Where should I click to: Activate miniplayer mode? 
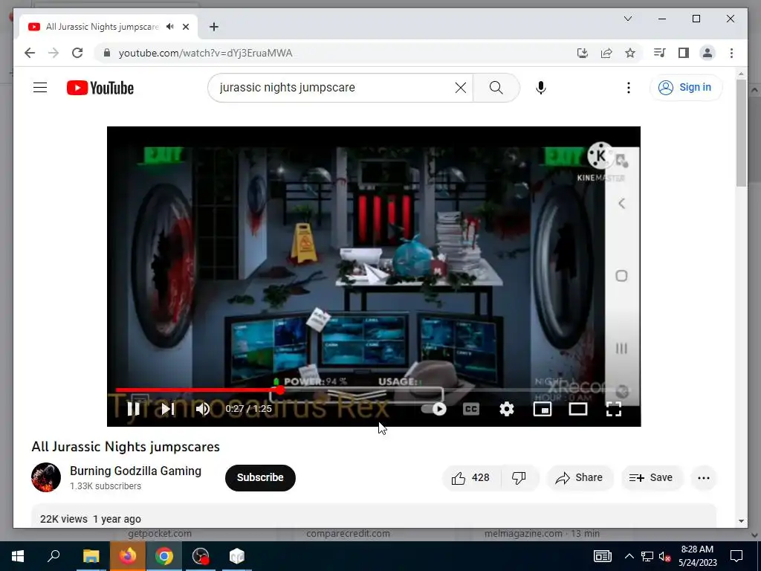click(x=542, y=410)
